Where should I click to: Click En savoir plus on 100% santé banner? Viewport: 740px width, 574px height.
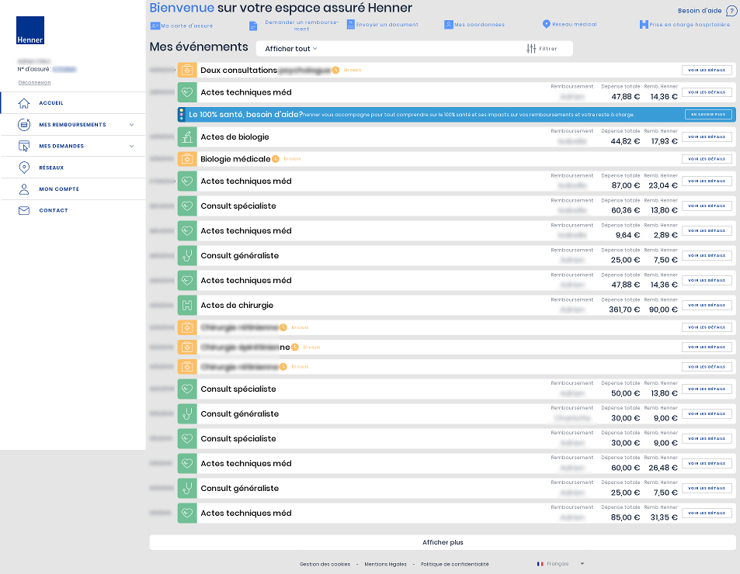[x=707, y=115]
